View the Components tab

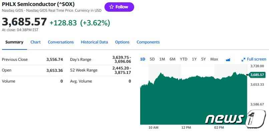coord(148,42)
